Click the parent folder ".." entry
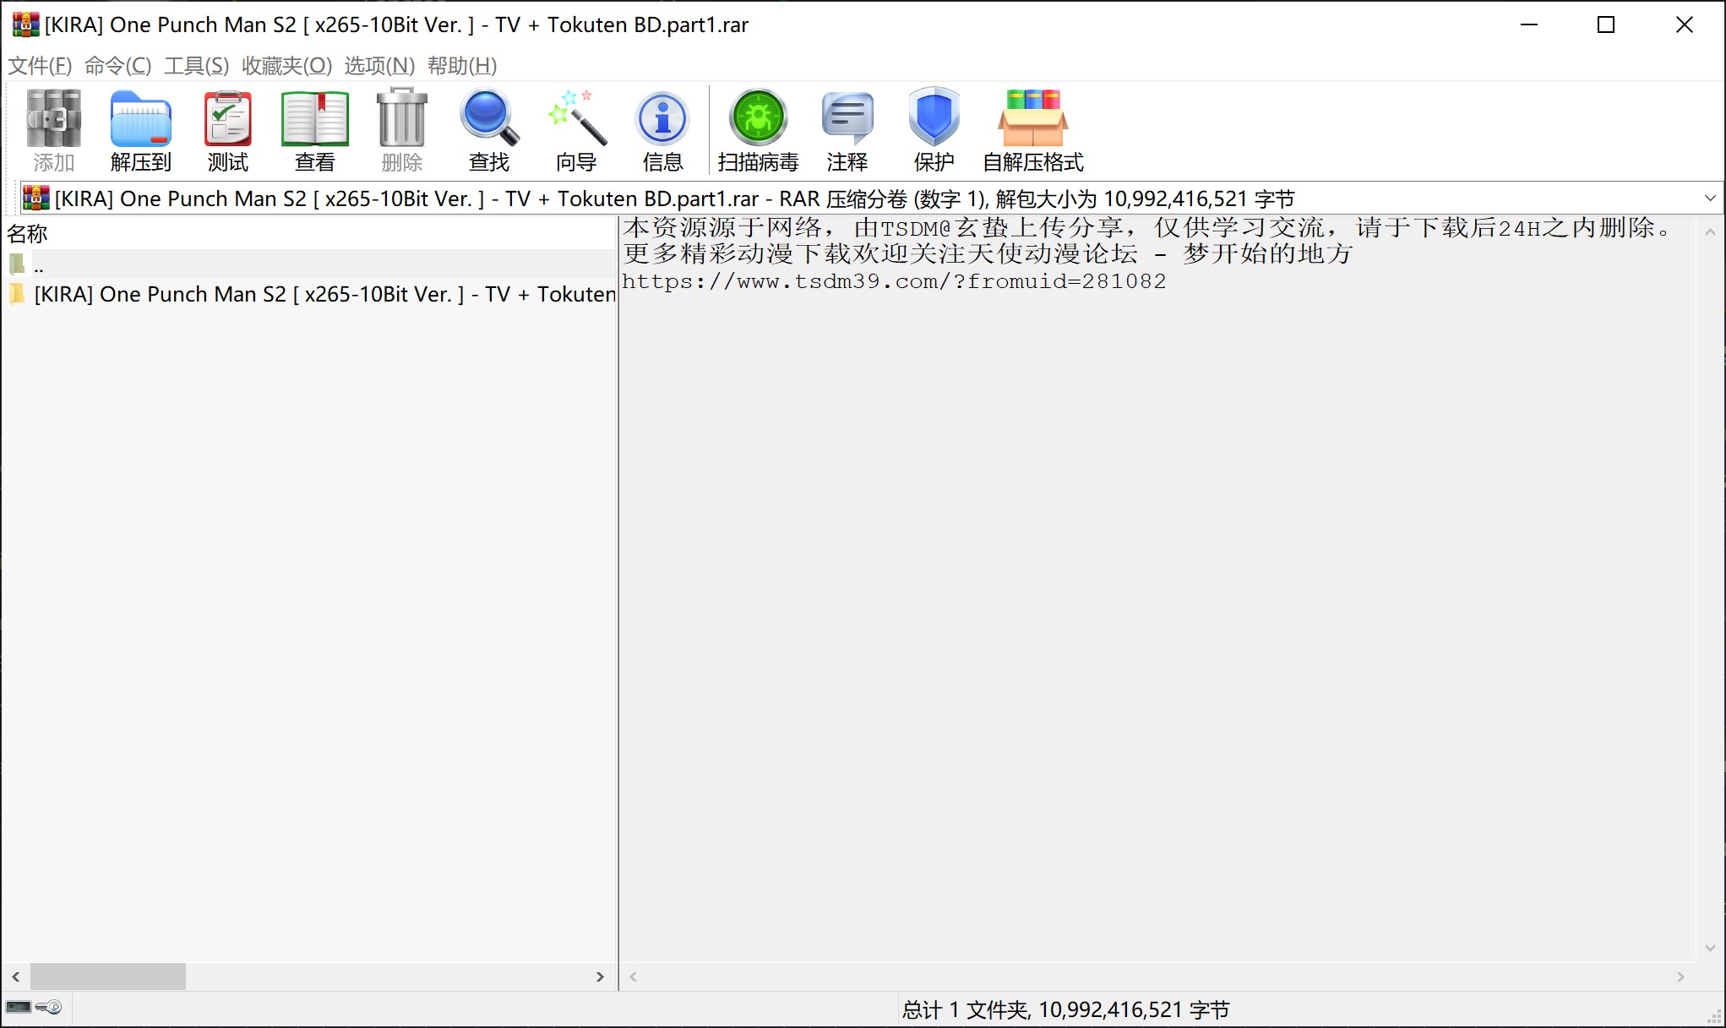The height and width of the screenshot is (1028, 1726). 38,265
